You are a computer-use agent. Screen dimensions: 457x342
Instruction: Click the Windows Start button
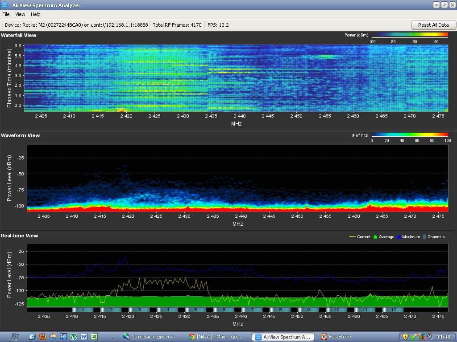[14, 337]
